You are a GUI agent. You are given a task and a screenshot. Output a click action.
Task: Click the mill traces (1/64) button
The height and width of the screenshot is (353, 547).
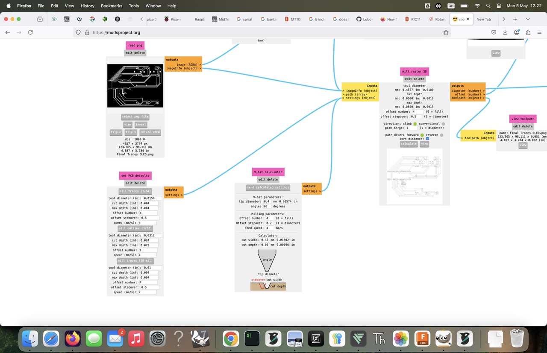tap(135, 191)
